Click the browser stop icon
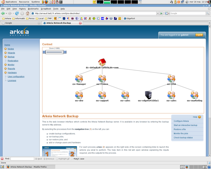Viewport: 211px width, 169px height. pyautogui.click(x=22, y=13)
